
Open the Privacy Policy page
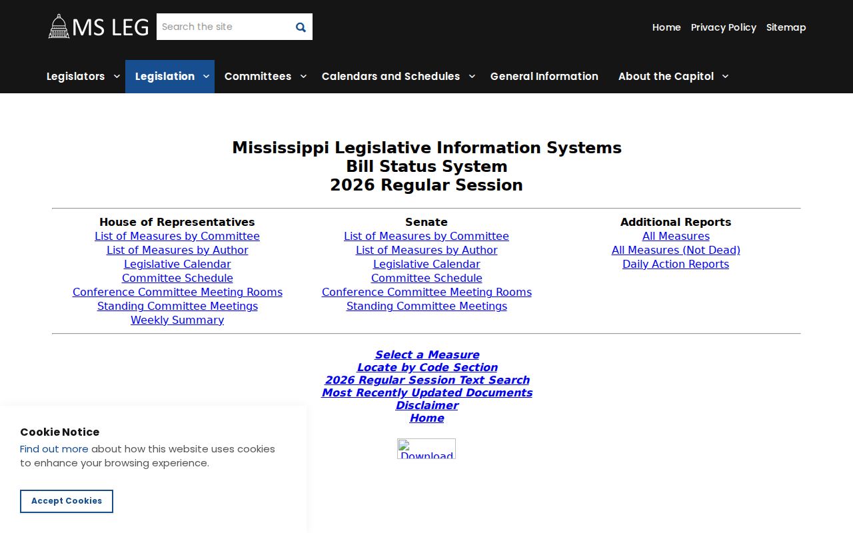tap(724, 27)
